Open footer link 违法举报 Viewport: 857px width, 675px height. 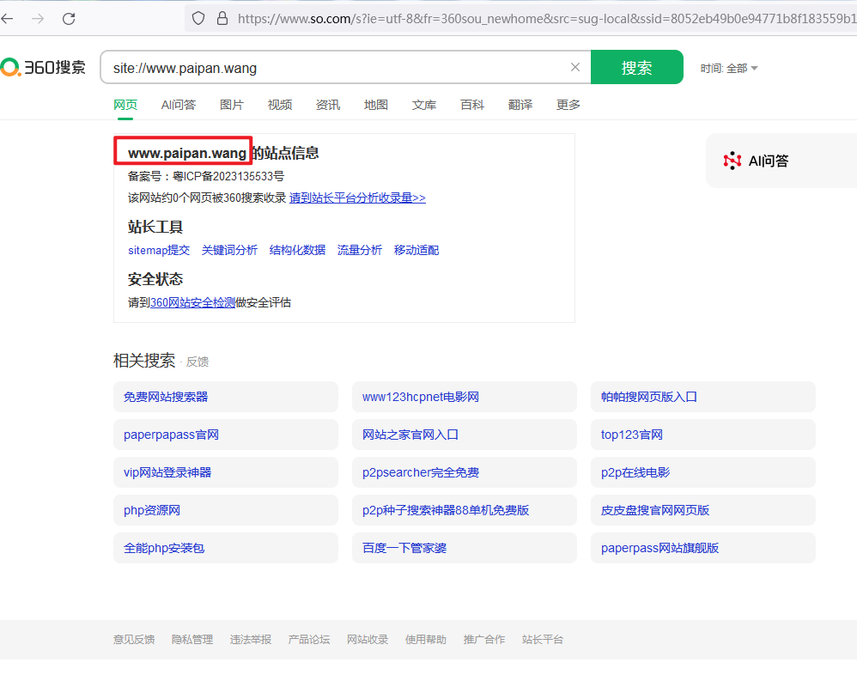[251, 640]
